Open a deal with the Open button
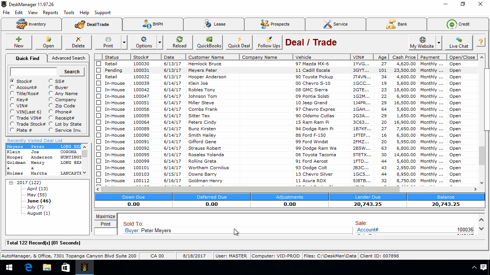 (48, 42)
